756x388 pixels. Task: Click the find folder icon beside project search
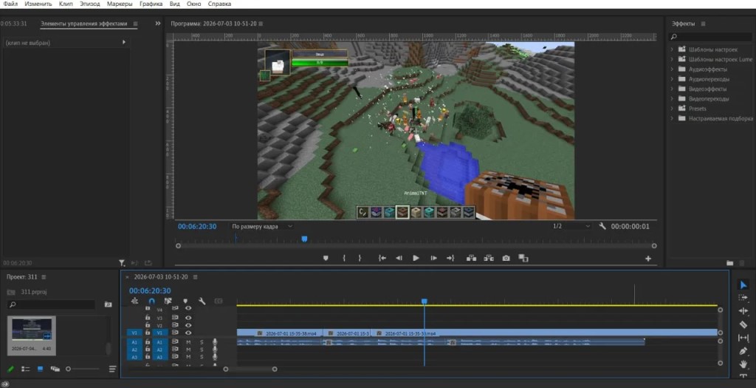[109, 304]
